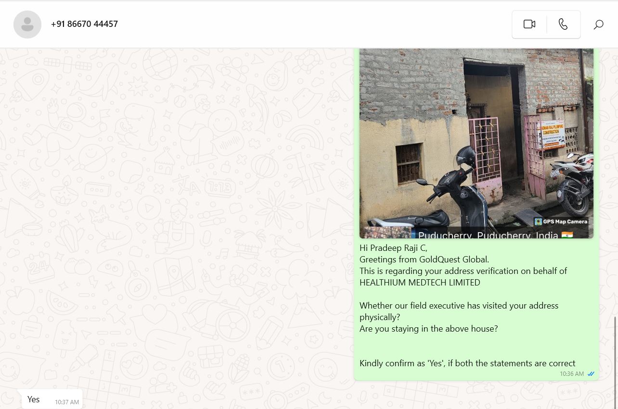Click the 'Hi Pradeep Raji C' greeting line
Screen dimensions: 618x409
(x=393, y=248)
